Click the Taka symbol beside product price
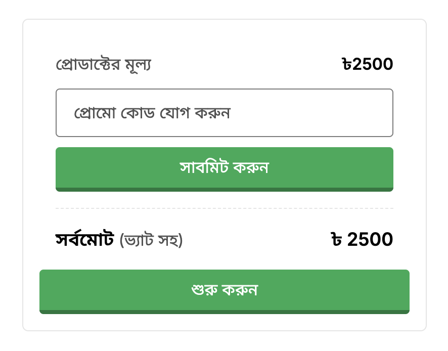This screenshot has height=351, width=448. click(346, 64)
